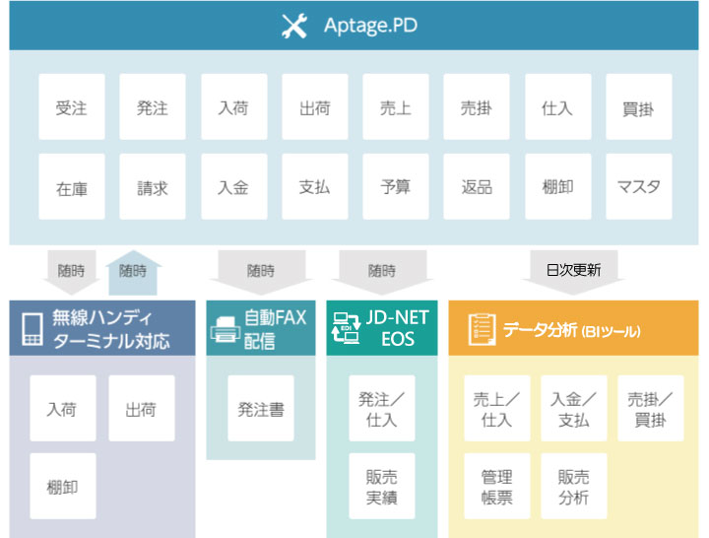Screen dimensions: 709x538
Task: Click the blue upward 随時 arrow
Action: [x=133, y=272]
